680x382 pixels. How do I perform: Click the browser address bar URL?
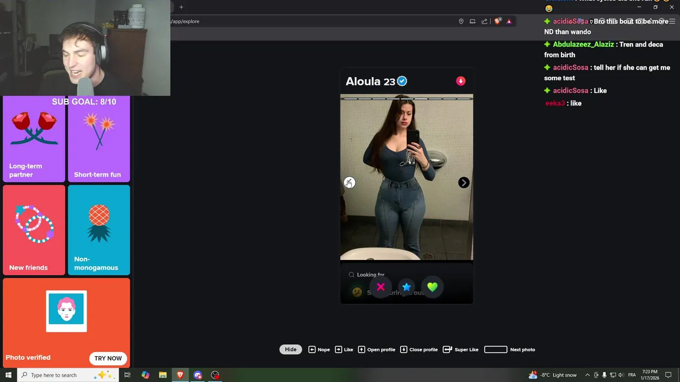click(185, 21)
